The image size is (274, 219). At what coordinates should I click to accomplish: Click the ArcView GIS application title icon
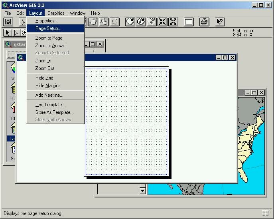coord(5,5)
